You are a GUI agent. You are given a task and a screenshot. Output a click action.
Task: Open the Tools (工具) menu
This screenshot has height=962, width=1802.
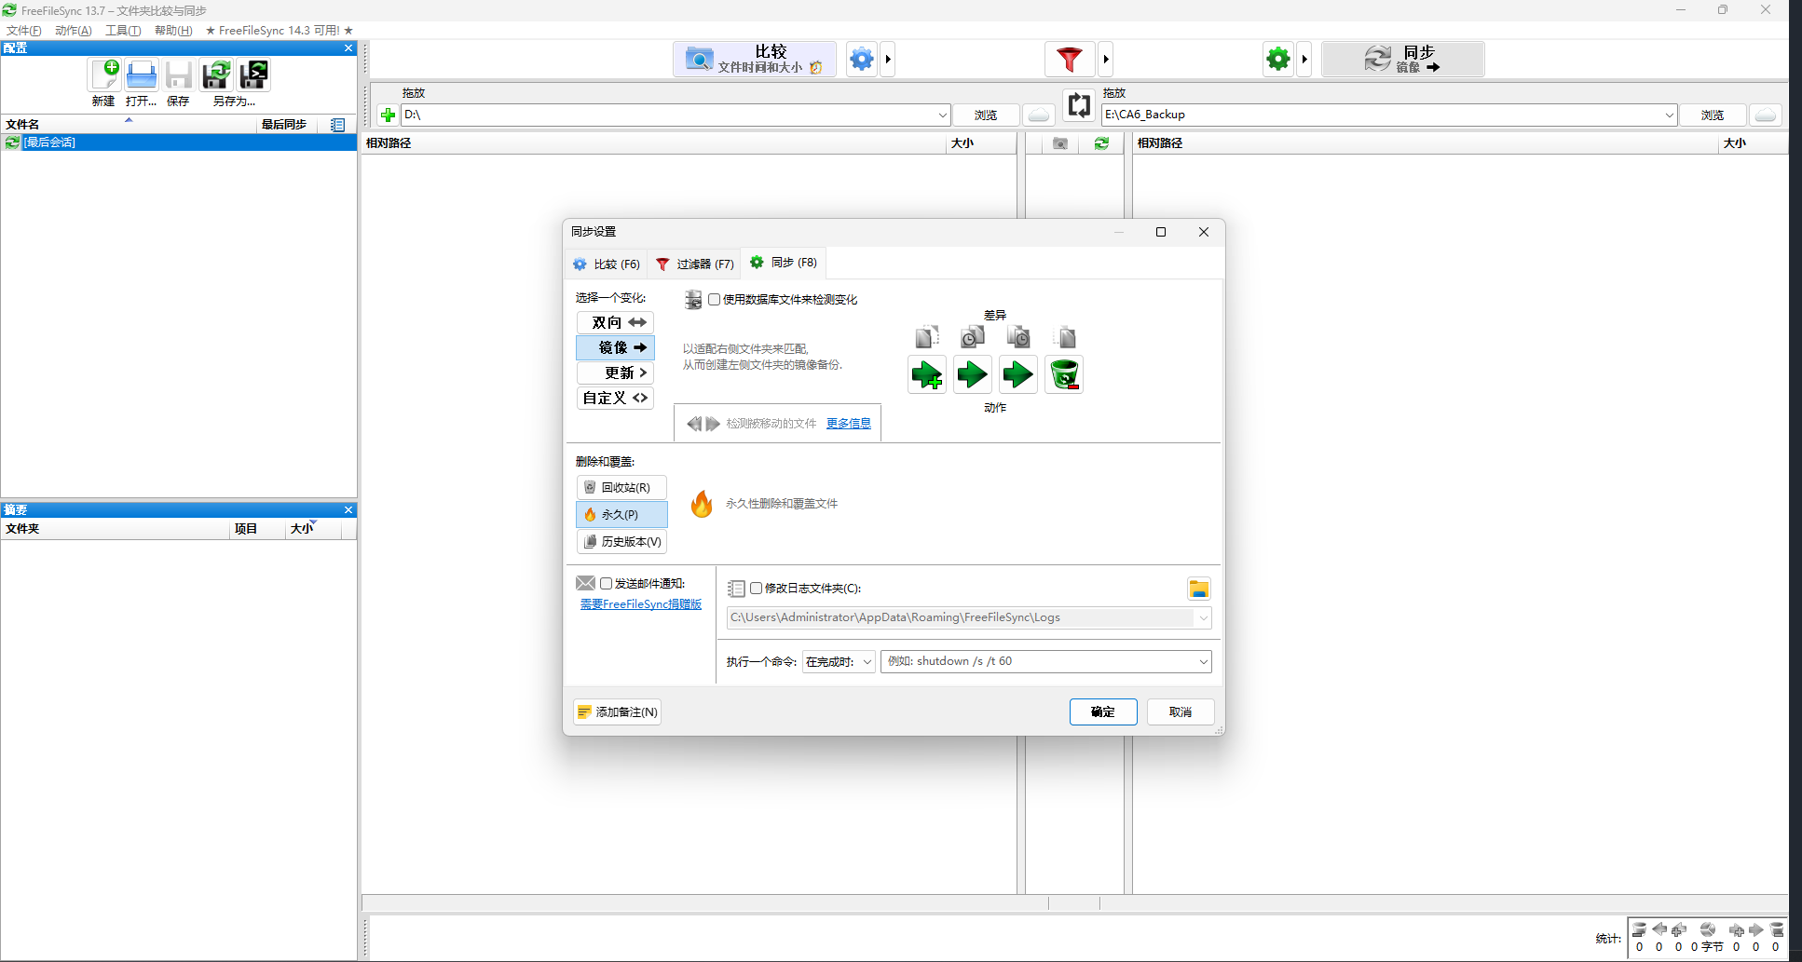point(123,31)
